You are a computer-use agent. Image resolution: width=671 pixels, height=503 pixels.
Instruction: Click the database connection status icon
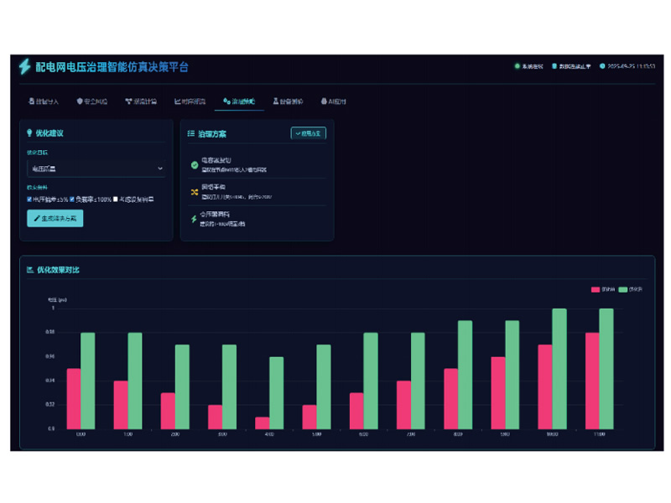point(554,66)
